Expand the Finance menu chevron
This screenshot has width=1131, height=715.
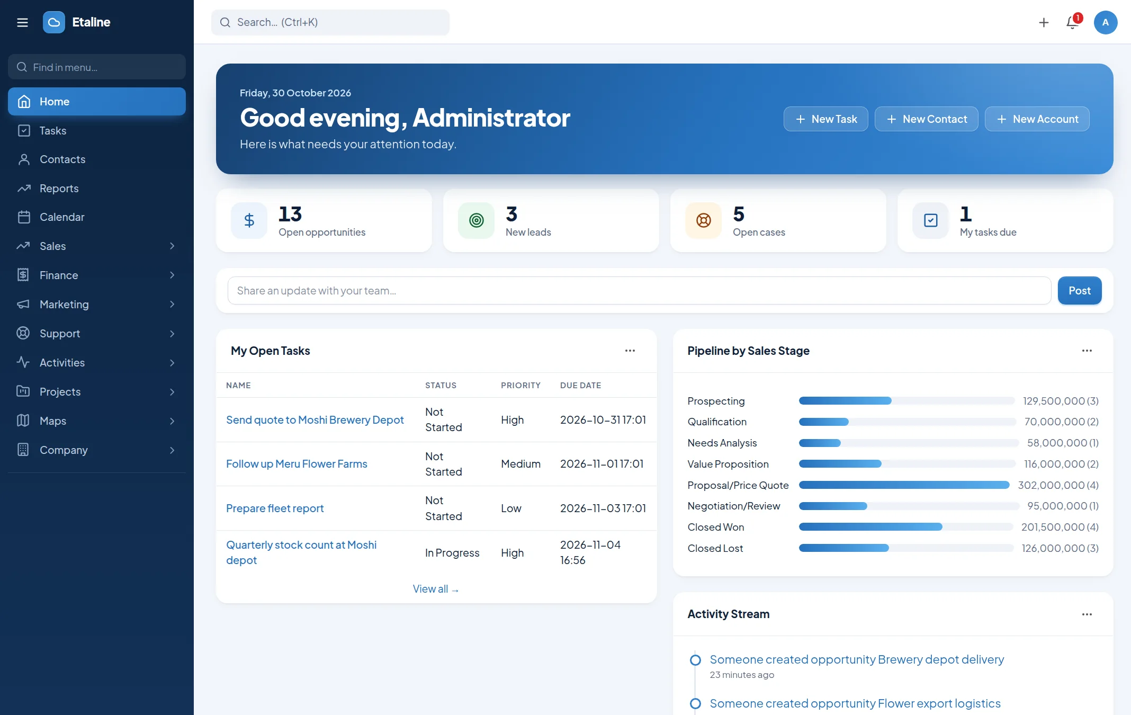(172, 275)
